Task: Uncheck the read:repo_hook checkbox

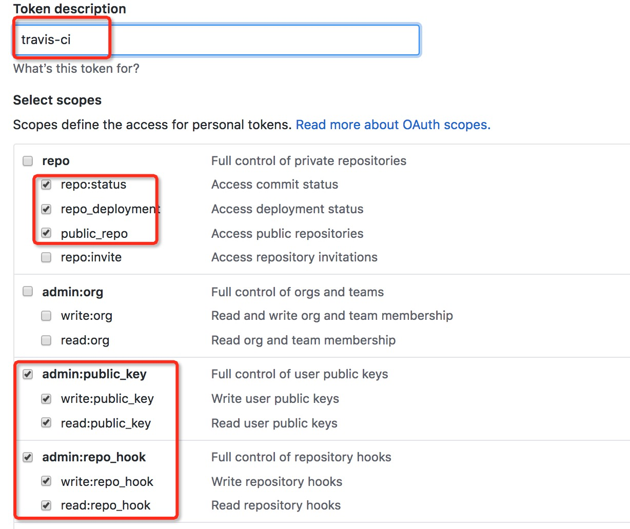Action: point(46,505)
